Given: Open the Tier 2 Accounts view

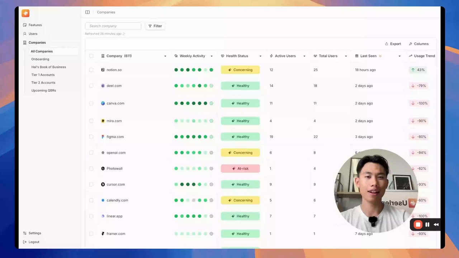Looking at the screenshot, I should click(x=43, y=83).
